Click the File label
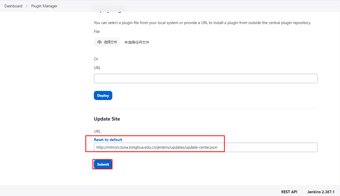 pyautogui.click(x=97, y=32)
